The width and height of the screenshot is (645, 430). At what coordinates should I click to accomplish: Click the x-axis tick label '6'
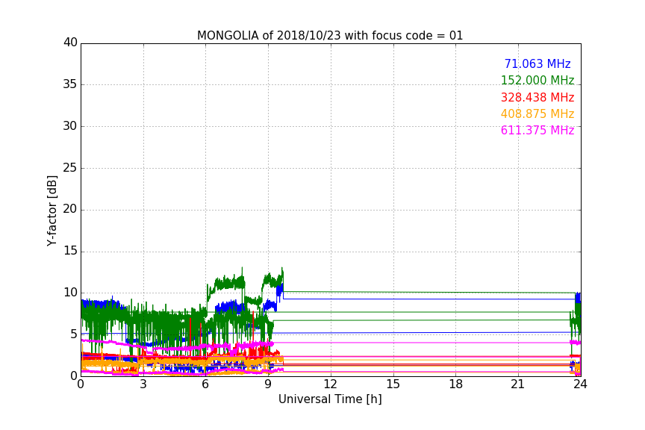pos(205,384)
